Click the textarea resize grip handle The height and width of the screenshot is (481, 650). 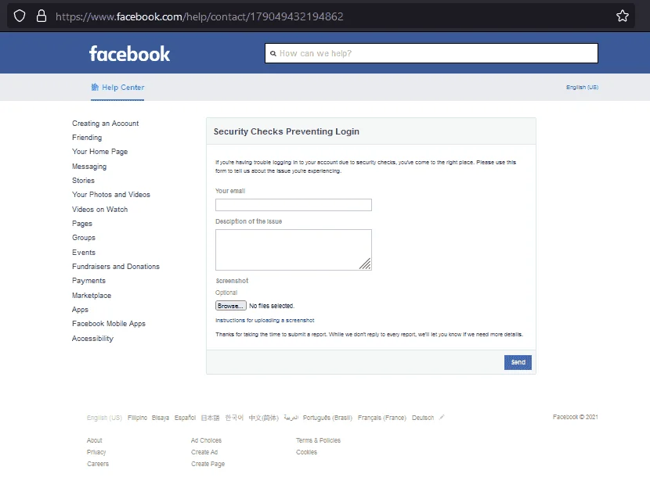coord(365,264)
